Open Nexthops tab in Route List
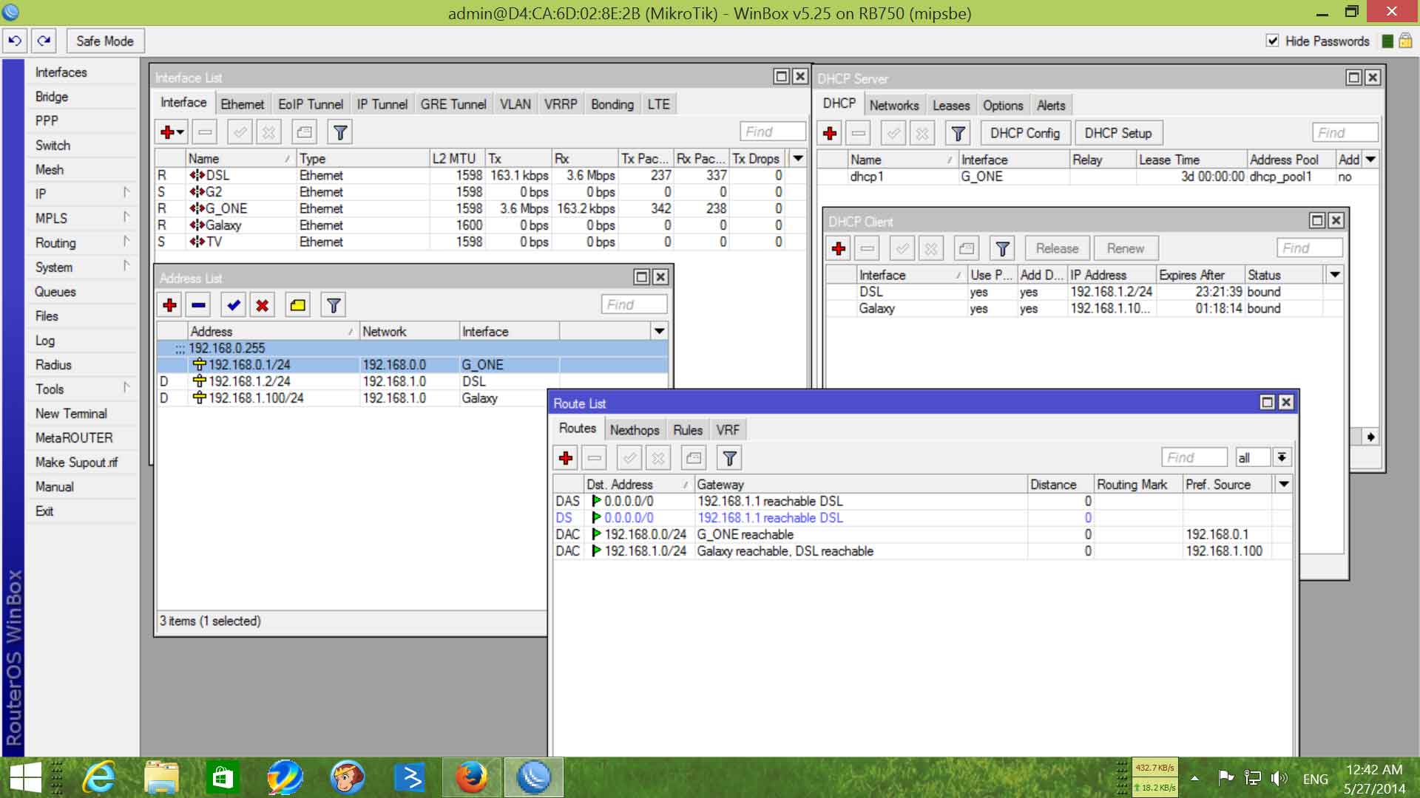 [x=634, y=430]
